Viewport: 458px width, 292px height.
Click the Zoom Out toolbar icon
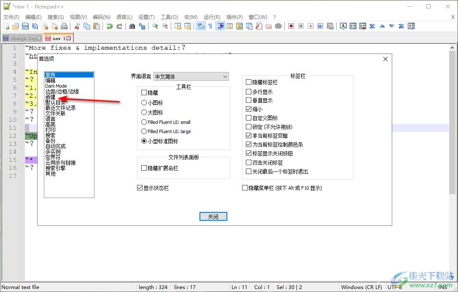(x=165, y=26)
